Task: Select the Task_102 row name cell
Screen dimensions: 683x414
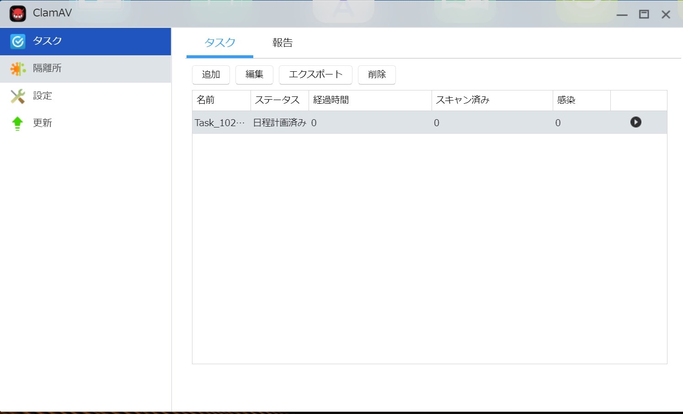Action: pos(220,122)
